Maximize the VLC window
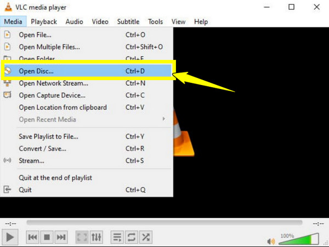 tap(291, 7)
